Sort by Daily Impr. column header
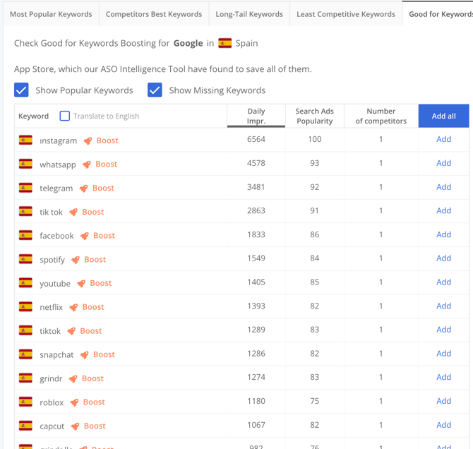 (x=256, y=116)
